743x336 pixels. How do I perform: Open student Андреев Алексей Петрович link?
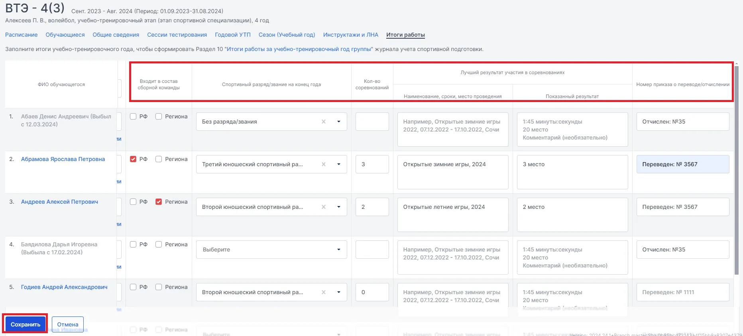point(59,202)
